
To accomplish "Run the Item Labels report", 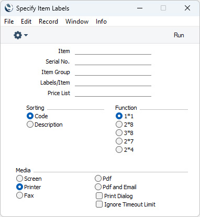I will pyautogui.click(x=179, y=35).
